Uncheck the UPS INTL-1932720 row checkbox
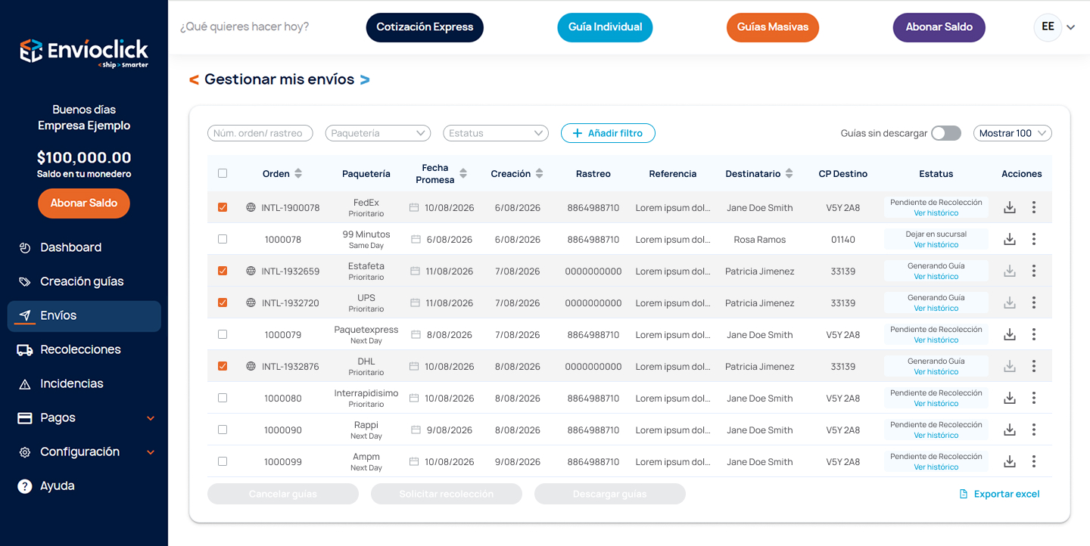The image size is (1090, 546). tap(223, 302)
